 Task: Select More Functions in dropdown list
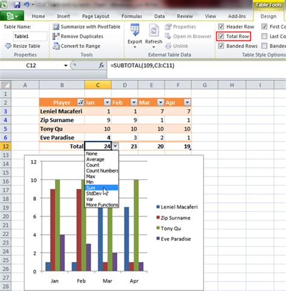tap(102, 205)
